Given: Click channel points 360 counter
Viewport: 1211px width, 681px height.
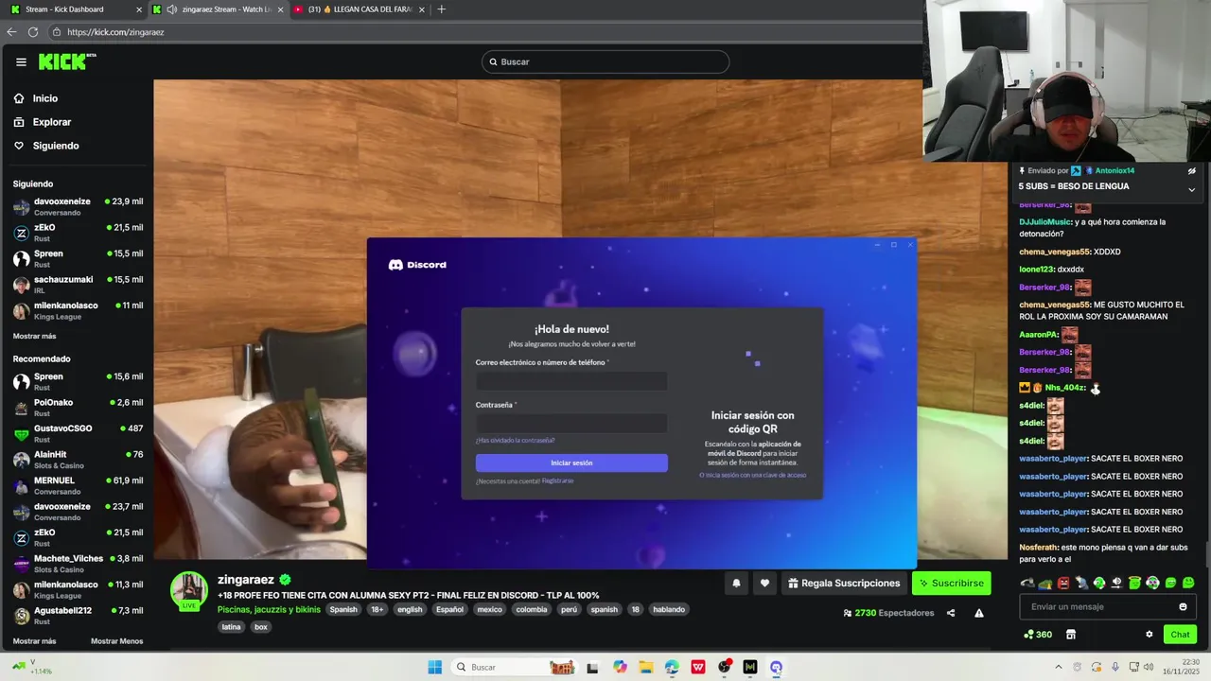Looking at the screenshot, I should [x=1038, y=635].
